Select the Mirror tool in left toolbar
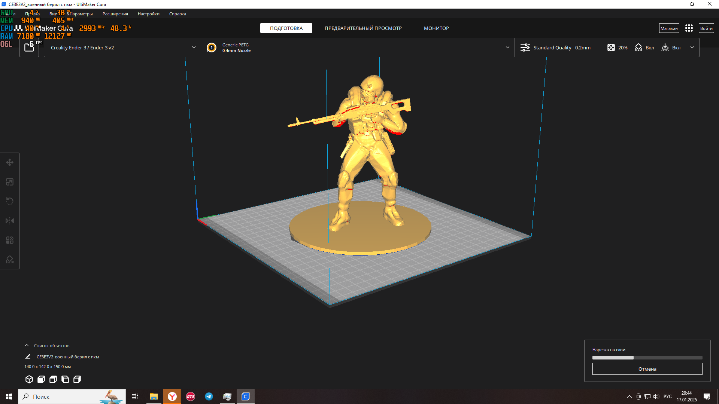The height and width of the screenshot is (404, 719). point(10,221)
